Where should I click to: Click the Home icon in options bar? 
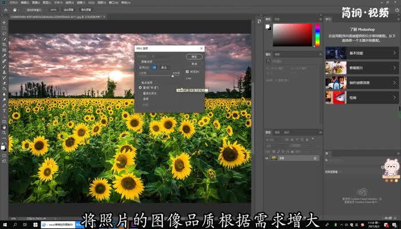tap(5, 10)
